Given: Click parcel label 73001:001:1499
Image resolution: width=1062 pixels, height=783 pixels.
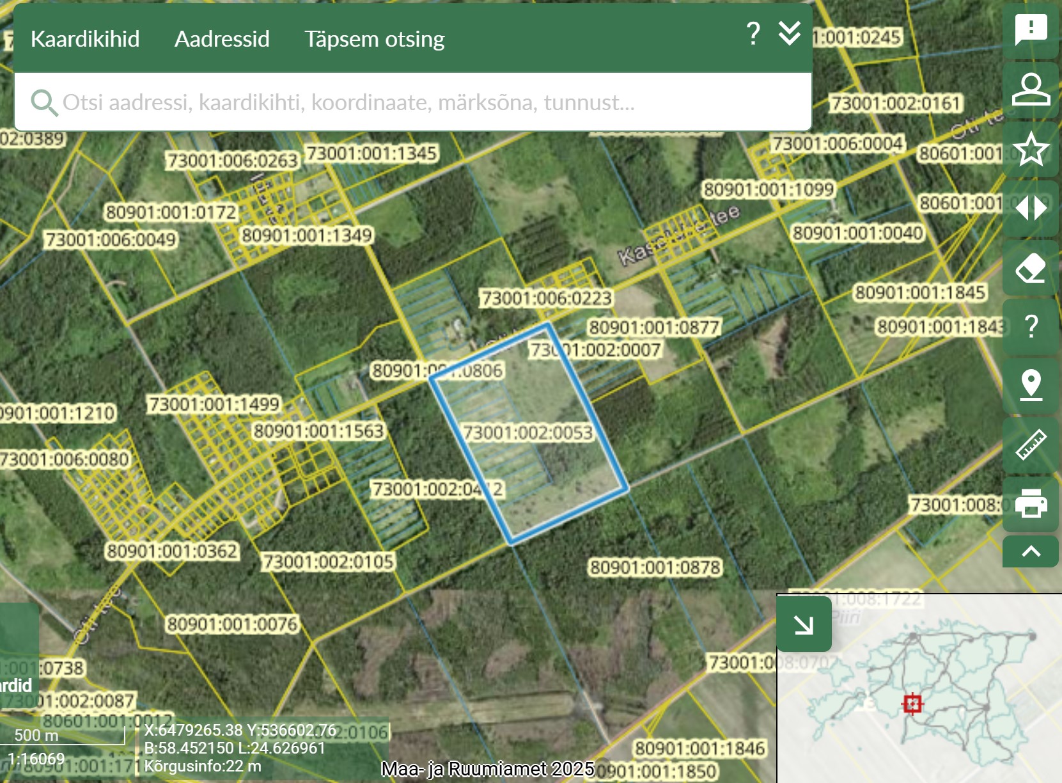Looking at the screenshot, I should coord(214,404).
